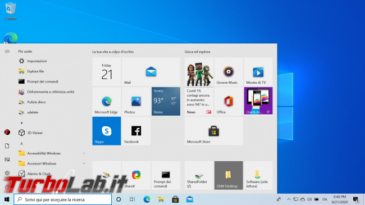Image resolution: width=365 pixels, height=205 pixels.
Task: Launch 3D Viewer from the app list
Action: click(52, 133)
